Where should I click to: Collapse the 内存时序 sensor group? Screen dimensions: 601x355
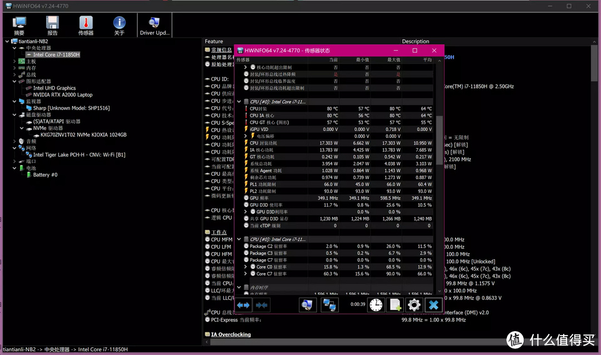tap(239, 287)
